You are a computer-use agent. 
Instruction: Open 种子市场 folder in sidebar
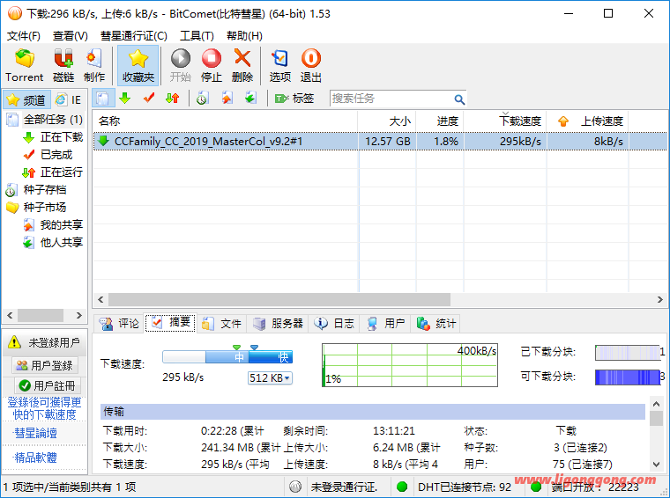click(x=44, y=207)
